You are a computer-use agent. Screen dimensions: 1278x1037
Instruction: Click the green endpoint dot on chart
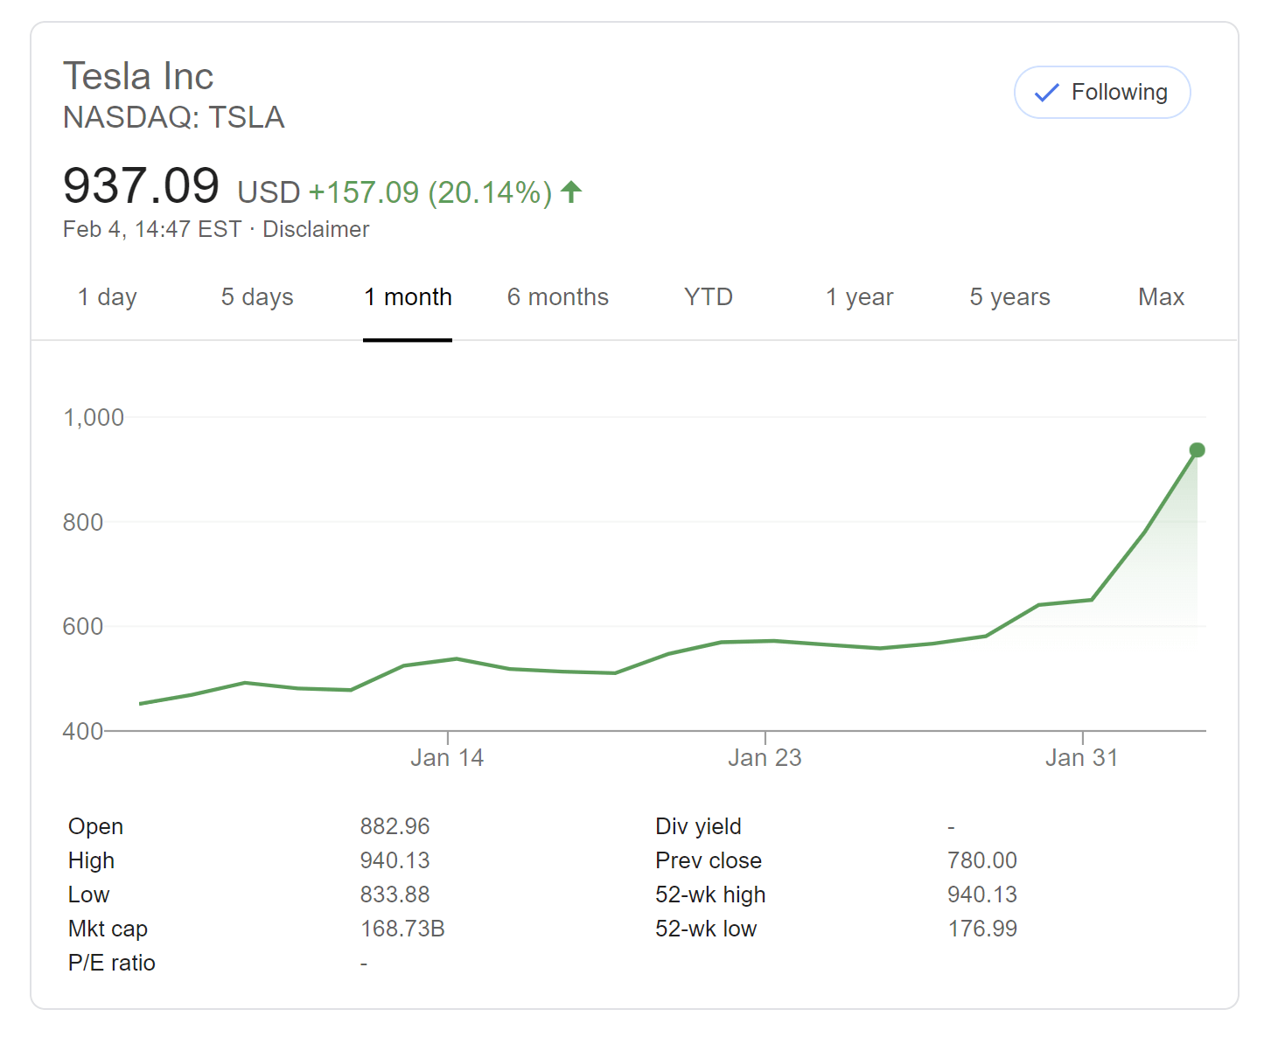tap(1198, 450)
